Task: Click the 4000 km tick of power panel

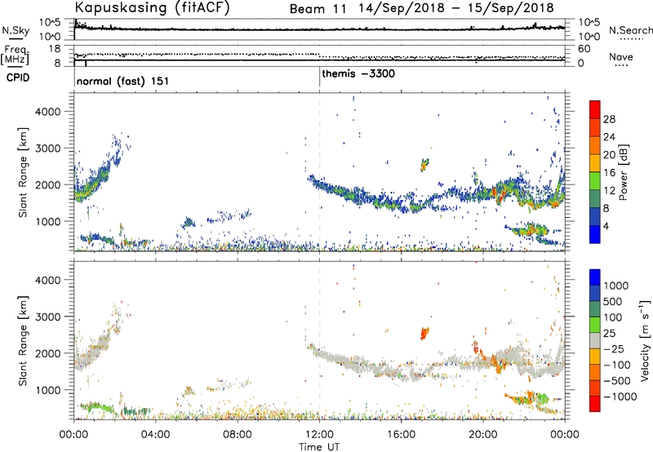Action: click(48, 112)
